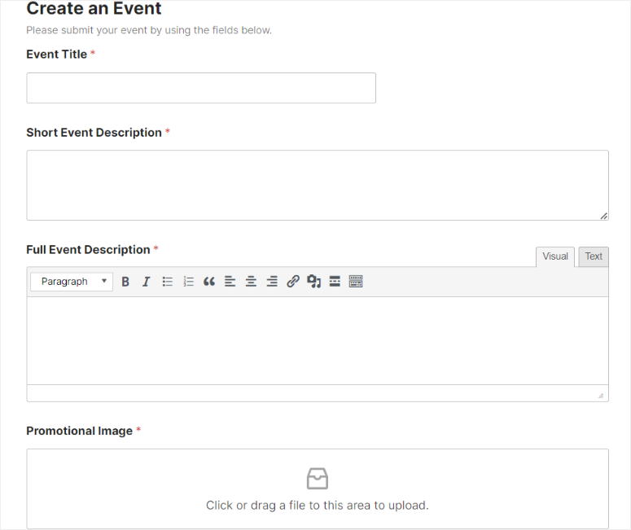
Task: Click the 'Create an Event' heading
Action: (94, 8)
